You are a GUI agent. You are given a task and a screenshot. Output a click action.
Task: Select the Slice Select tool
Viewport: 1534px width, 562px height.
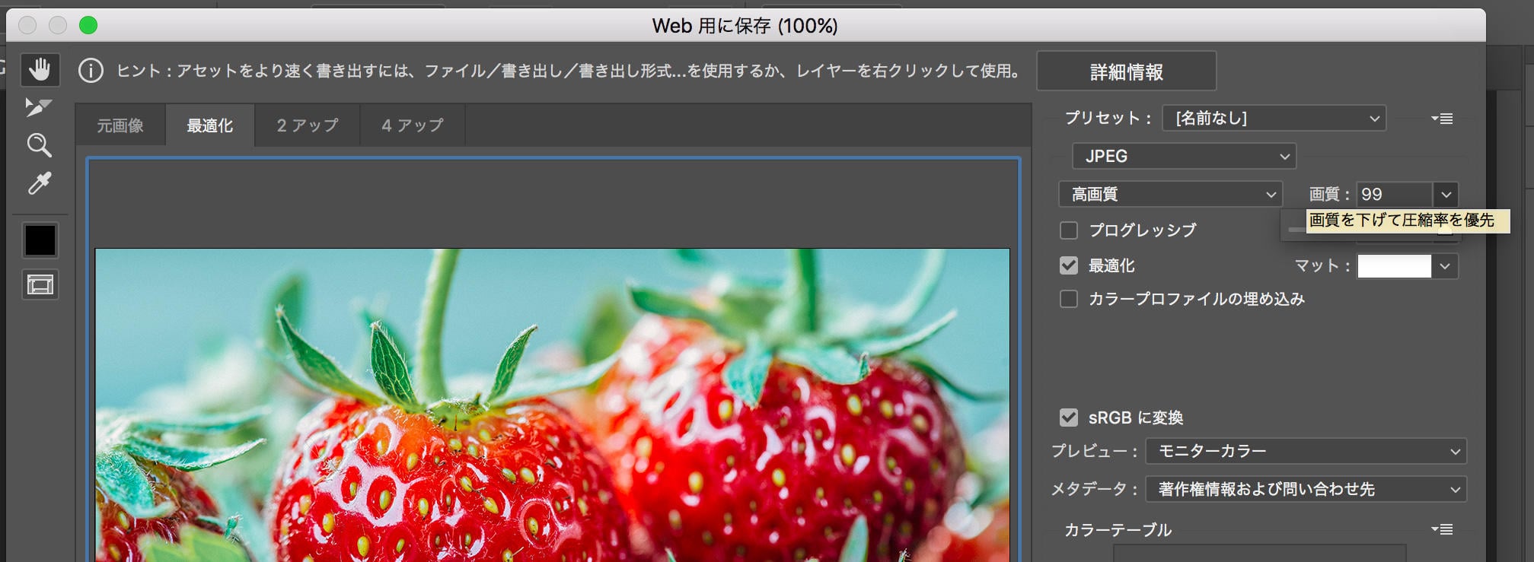(x=39, y=107)
